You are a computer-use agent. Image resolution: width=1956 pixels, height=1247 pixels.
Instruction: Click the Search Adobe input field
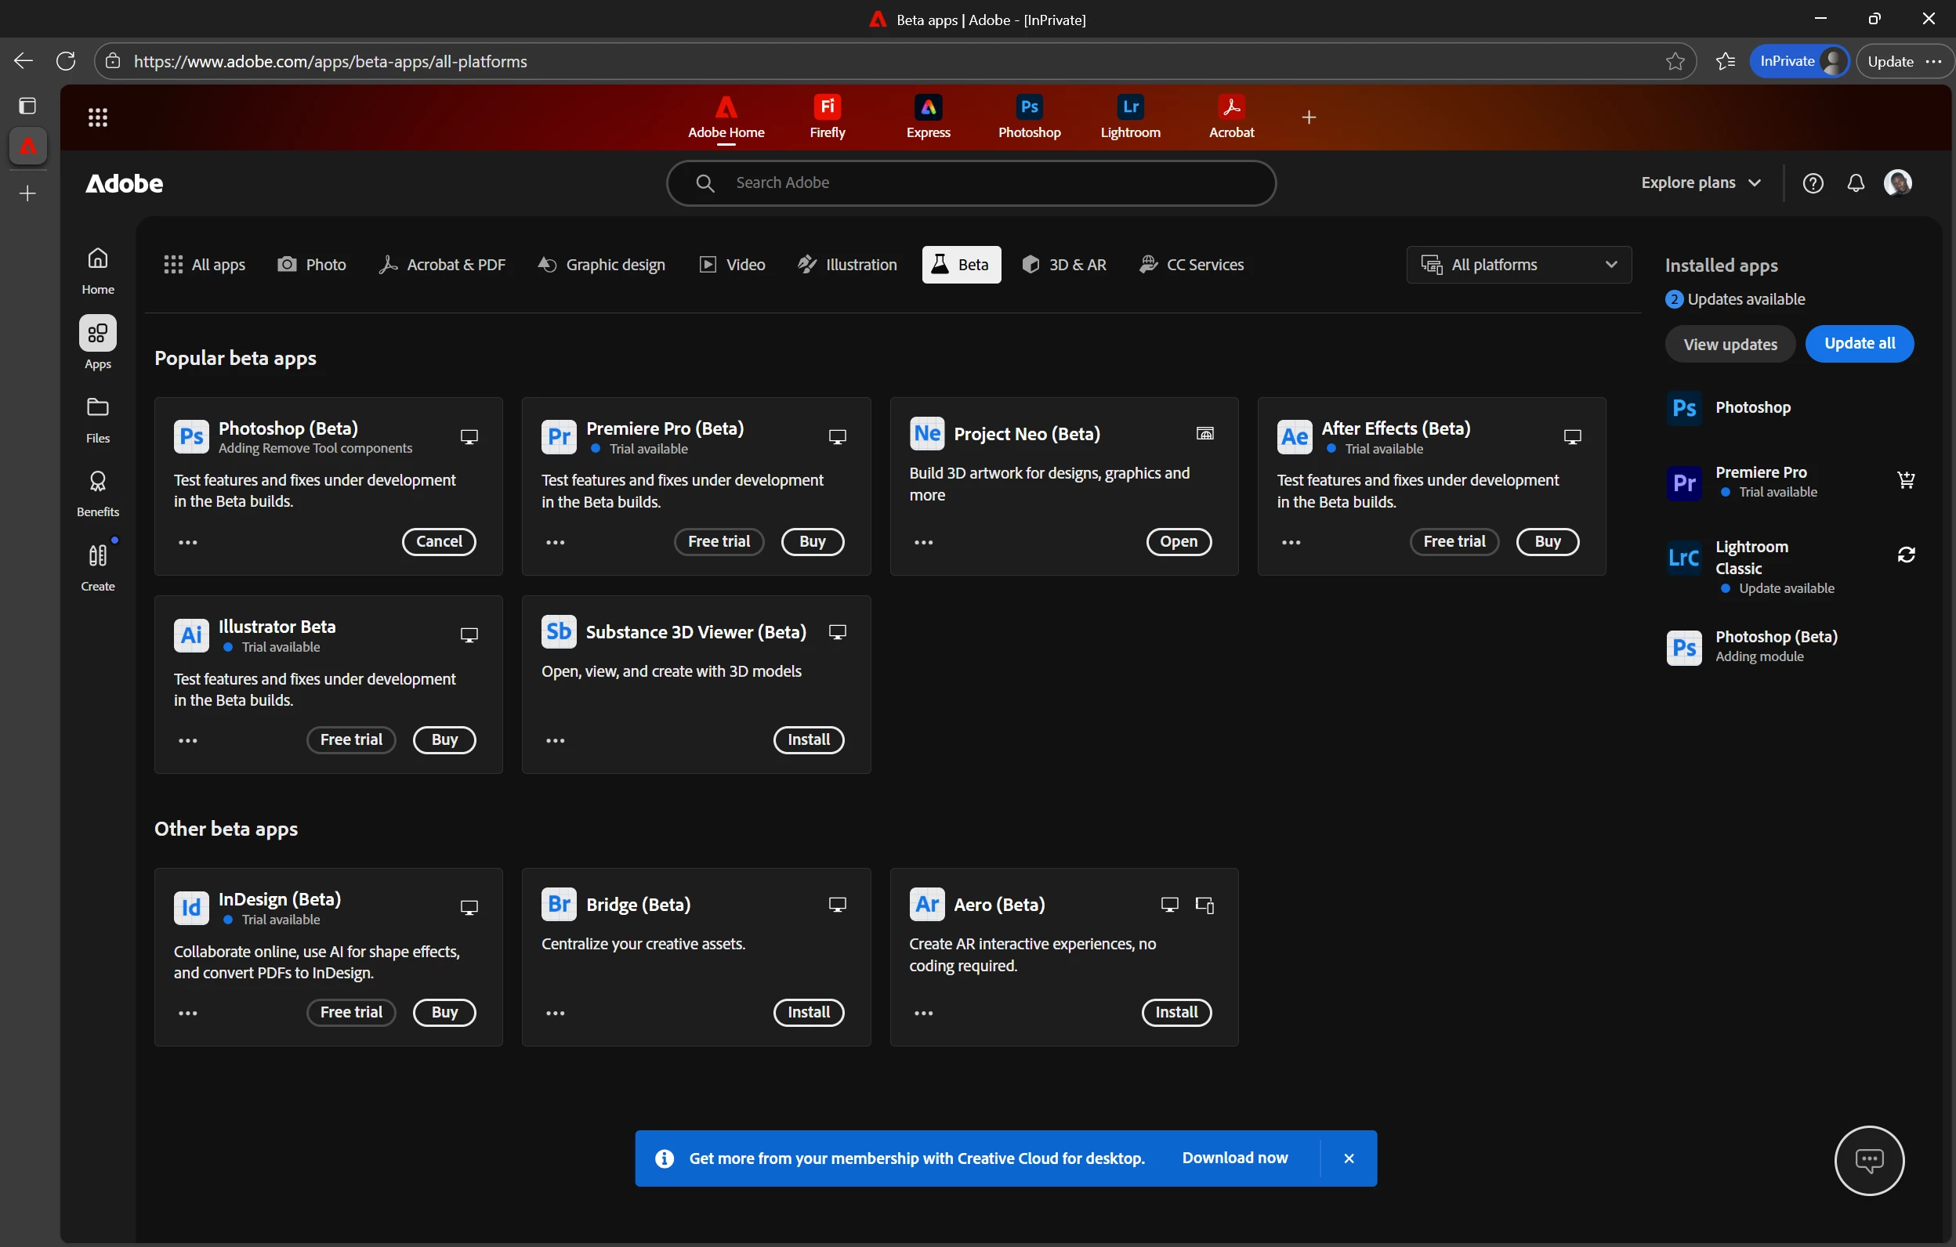[x=971, y=183]
